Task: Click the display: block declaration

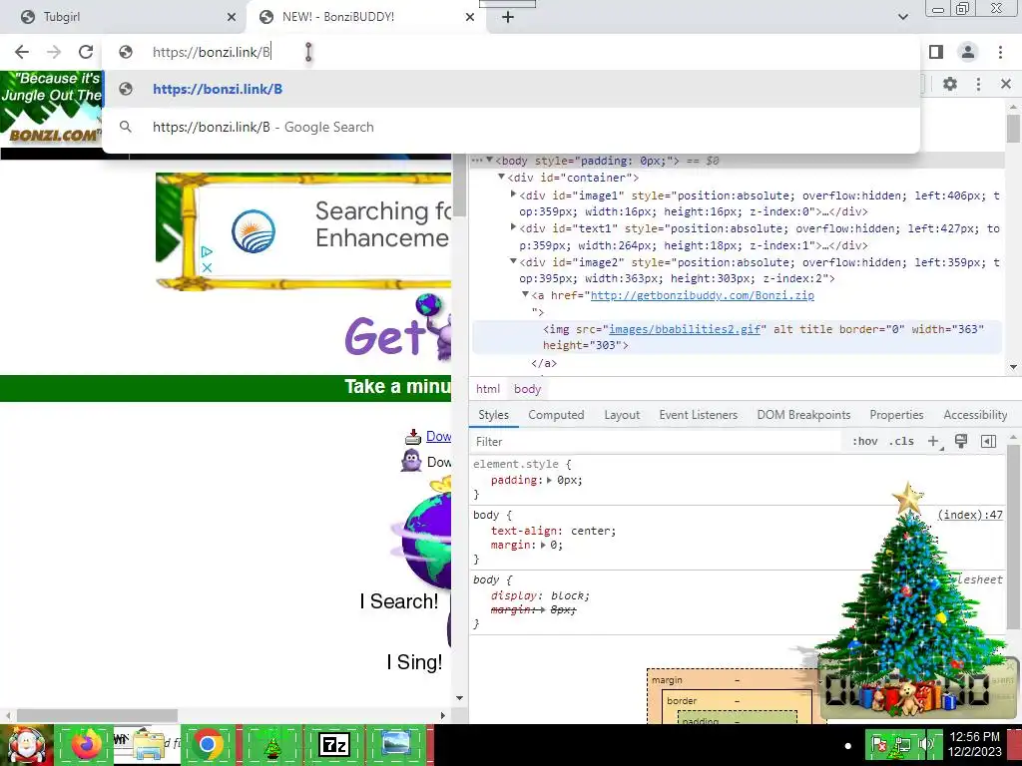Action: point(540,596)
